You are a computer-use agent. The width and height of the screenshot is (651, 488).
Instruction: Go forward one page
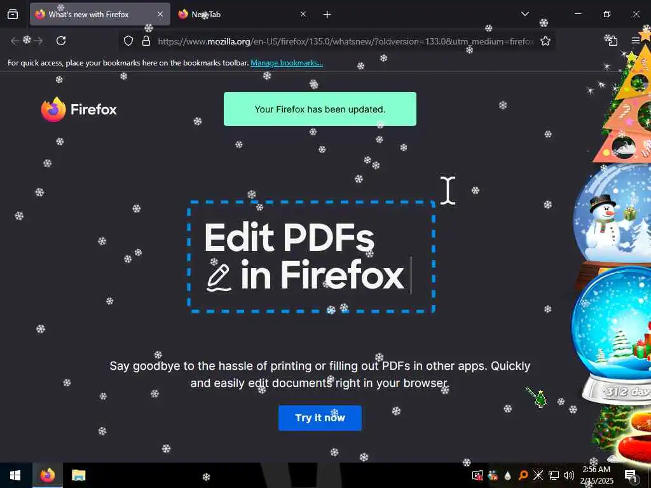coord(38,41)
